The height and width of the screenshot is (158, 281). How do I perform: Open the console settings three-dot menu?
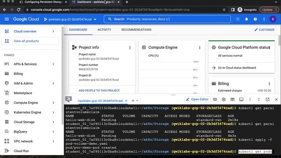pyautogui.click(x=264, y=19)
